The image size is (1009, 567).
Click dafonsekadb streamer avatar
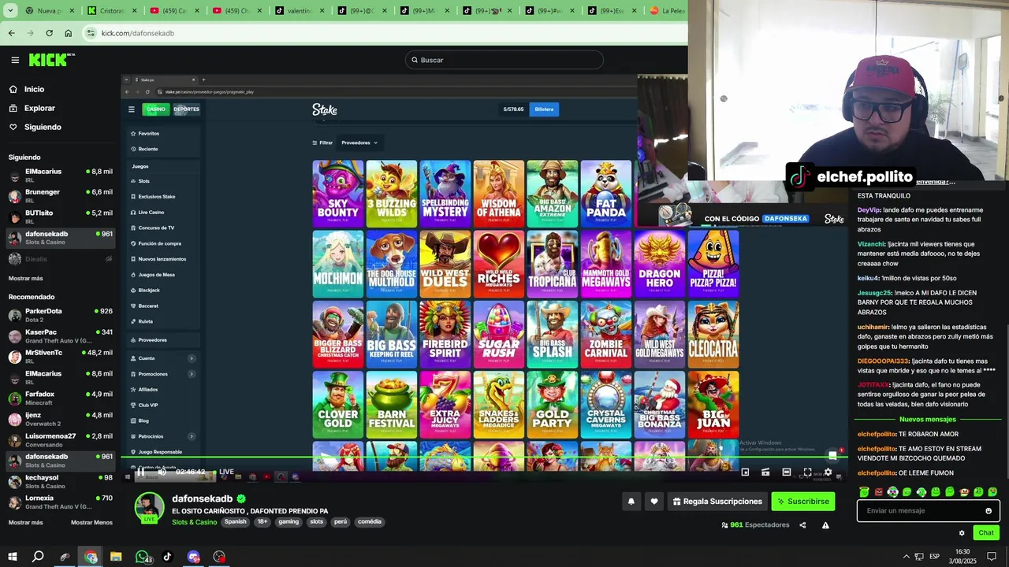click(x=150, y=508)
